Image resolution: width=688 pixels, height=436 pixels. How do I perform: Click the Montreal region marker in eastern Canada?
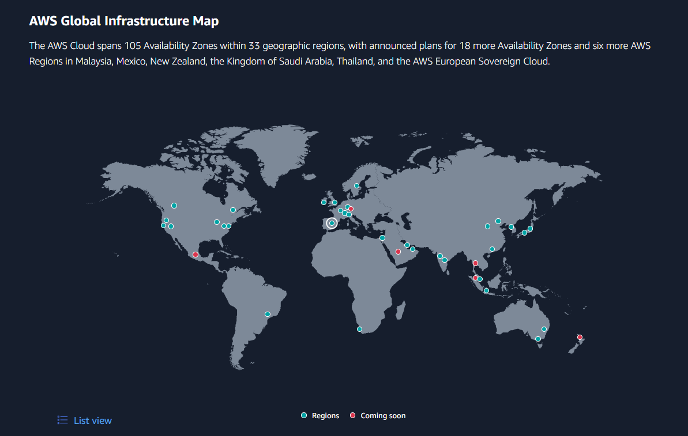point(233,210)
